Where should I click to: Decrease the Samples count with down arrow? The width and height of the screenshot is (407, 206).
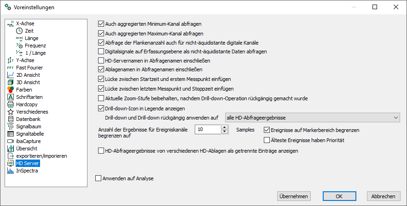click(x=225, y=132)
